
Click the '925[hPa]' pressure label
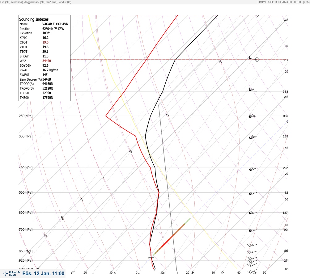(x=26, y=260)
